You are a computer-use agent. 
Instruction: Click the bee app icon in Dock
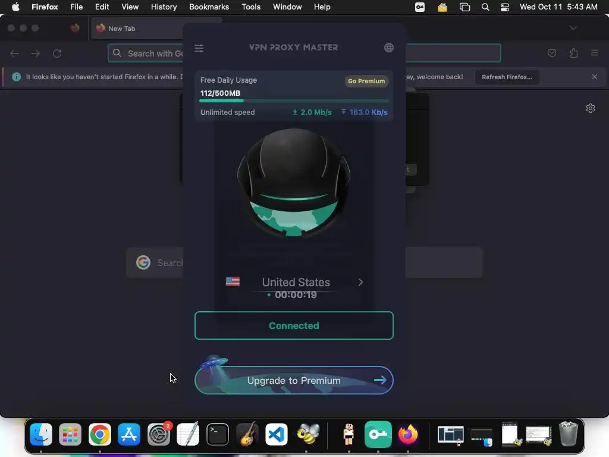[308, 434]
